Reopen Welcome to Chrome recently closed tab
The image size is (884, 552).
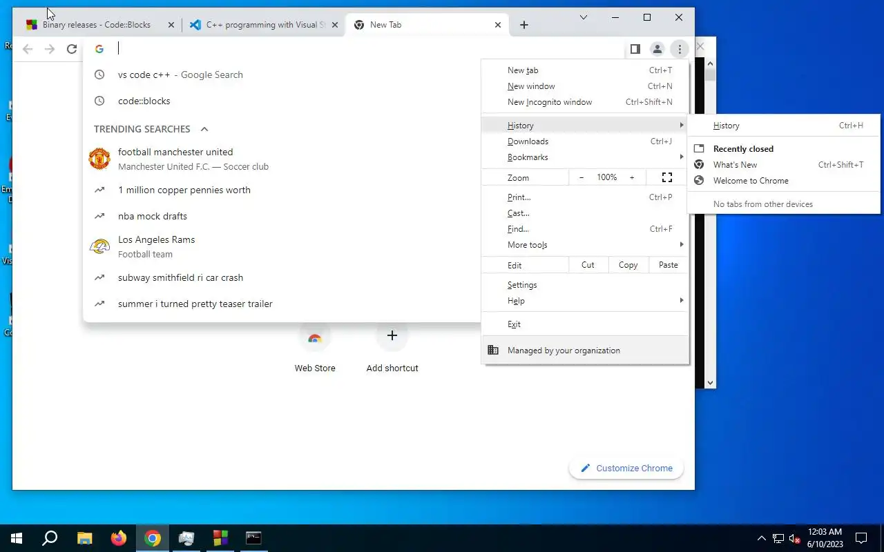pos(784,181)
